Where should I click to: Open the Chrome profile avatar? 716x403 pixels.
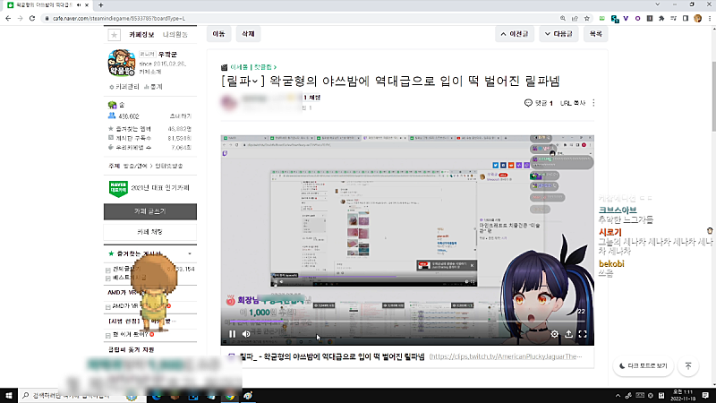[697, 18]
